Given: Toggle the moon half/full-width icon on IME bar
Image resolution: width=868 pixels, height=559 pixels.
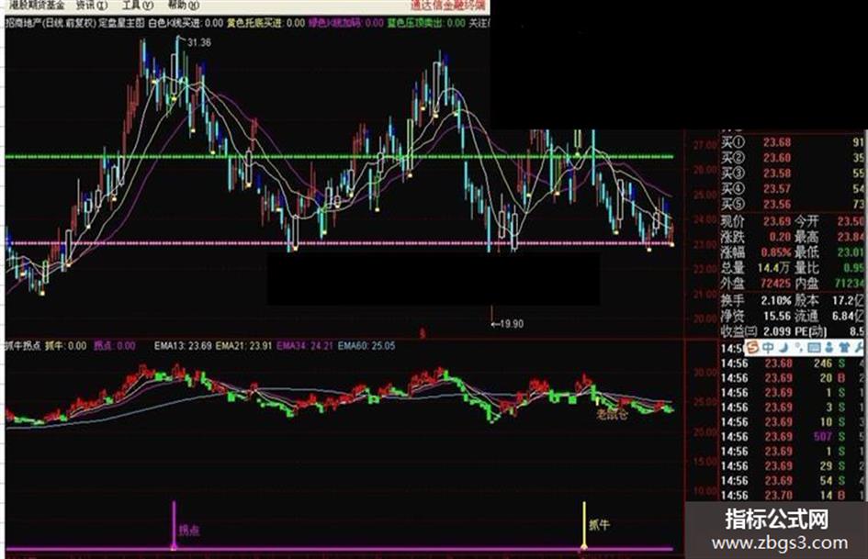Looking at the screenshot, I should 783,348.
